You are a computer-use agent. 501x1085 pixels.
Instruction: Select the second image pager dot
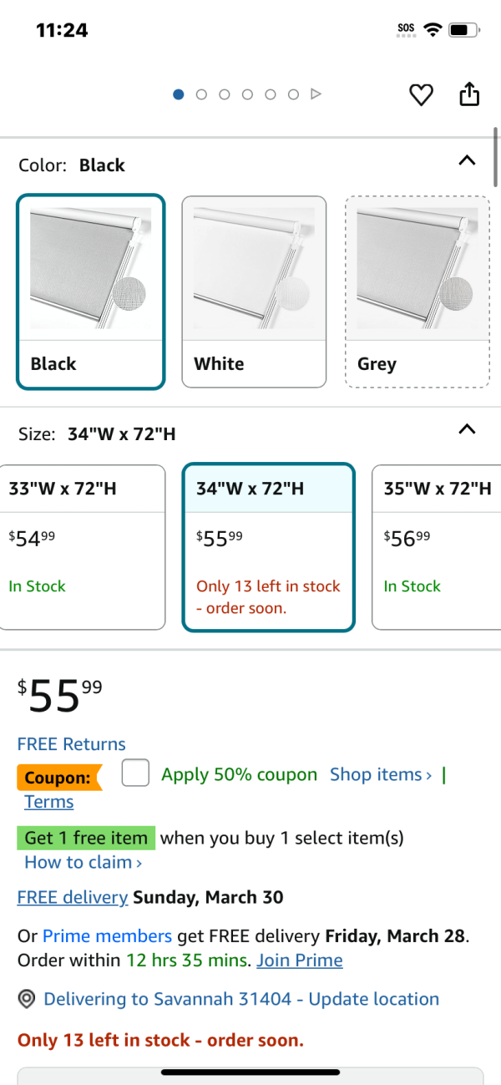click(201, 94)
